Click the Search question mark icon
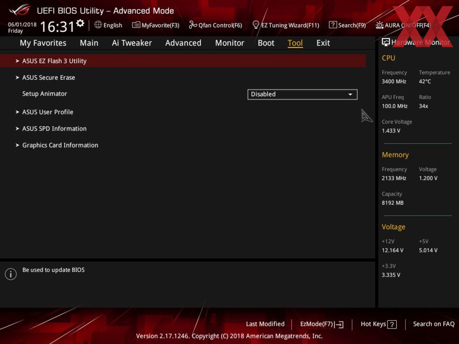The width and height of the screenshot is (459, 344). 333,25
